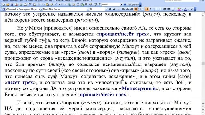Viewport: 205px width, 115px height.
Task: Open highlight color palette arrow
Action: point(182,9)
